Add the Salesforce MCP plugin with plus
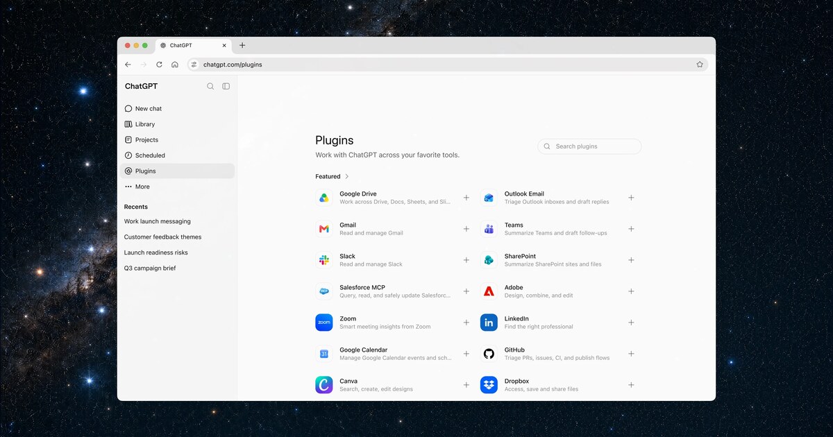 [466, 291]
